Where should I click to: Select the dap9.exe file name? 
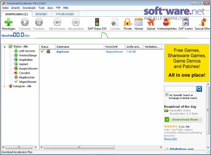[63, 52]
